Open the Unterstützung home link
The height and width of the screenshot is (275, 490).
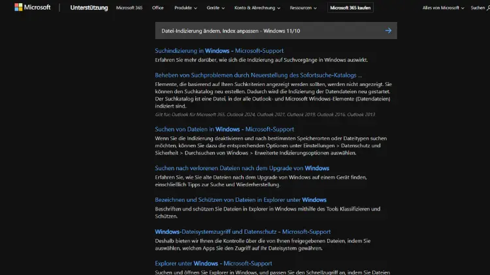[x=89, y=7]
